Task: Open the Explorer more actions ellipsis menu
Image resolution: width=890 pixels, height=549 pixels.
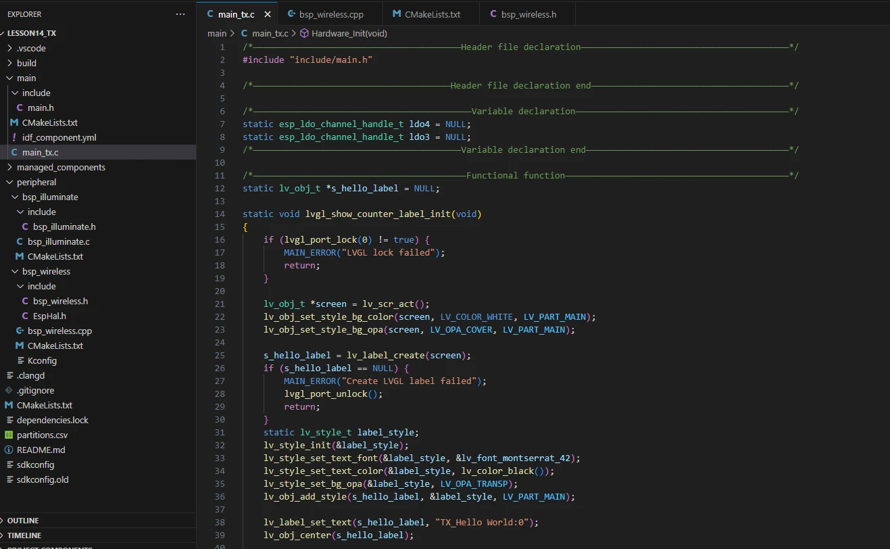Action: (180, 14)
